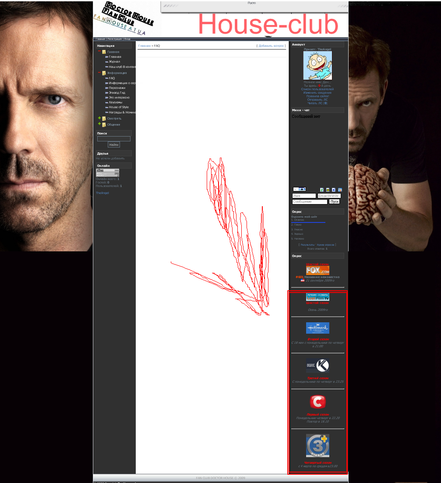Viewport: 441px width, 483px height.
Task: Open the mini-chat auto-refresh dropdown
Action: [299, 189]
